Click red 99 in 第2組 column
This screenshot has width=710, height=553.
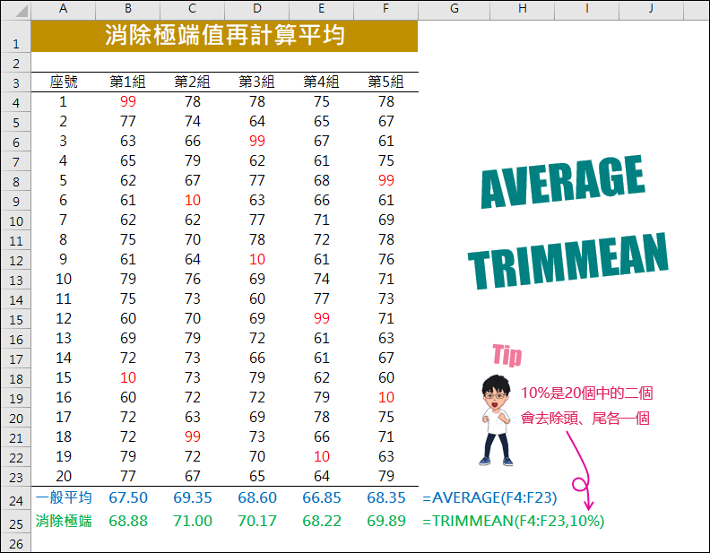pyautogui.click(x=193, y=436)
